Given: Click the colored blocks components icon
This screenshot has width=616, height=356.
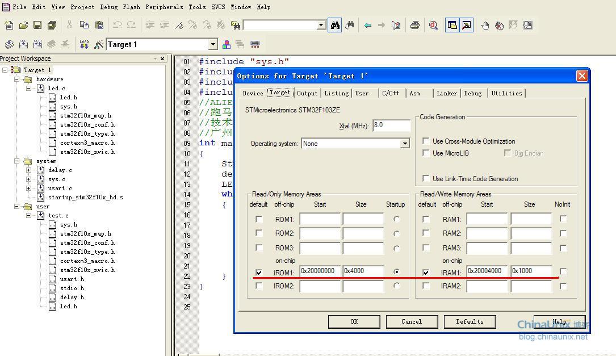Looking at the screenshot, I should click(227, 44).
